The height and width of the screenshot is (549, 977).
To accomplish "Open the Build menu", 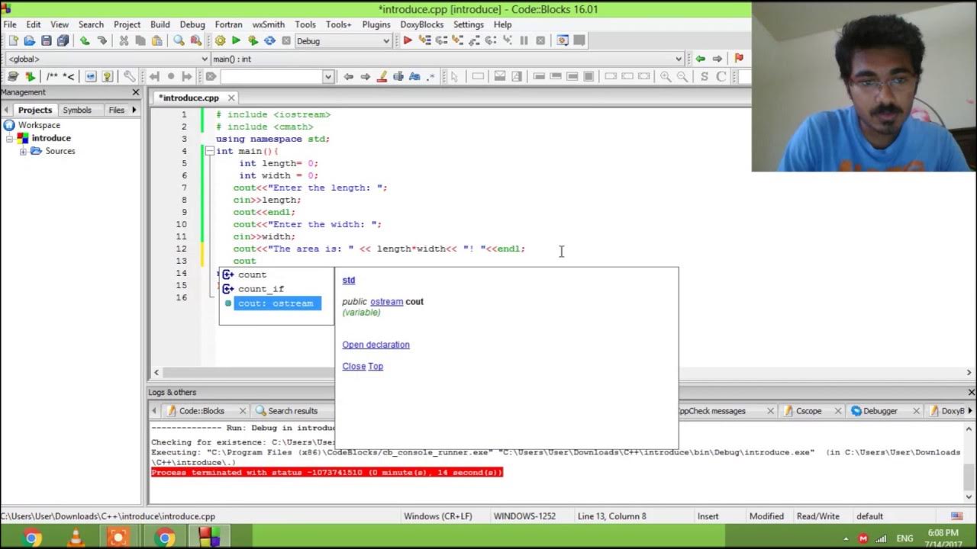I will click(160, 24).
